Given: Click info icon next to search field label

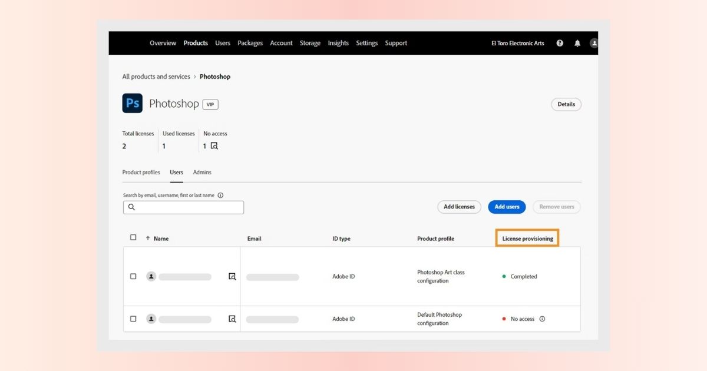Looking at the screenshot, I should pyautogui.click(x=220, y=196).
